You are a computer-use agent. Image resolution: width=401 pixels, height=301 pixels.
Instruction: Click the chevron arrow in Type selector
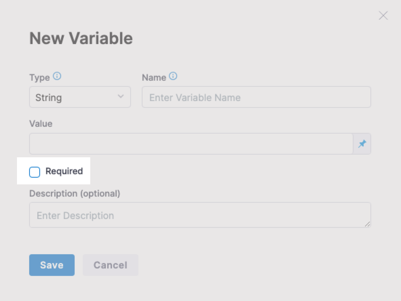120,97
